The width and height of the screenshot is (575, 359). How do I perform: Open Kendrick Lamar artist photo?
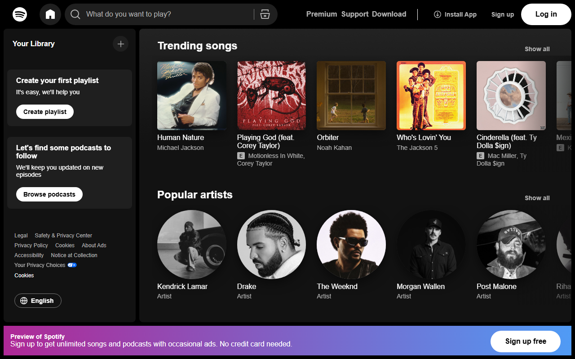click(192, 245)
